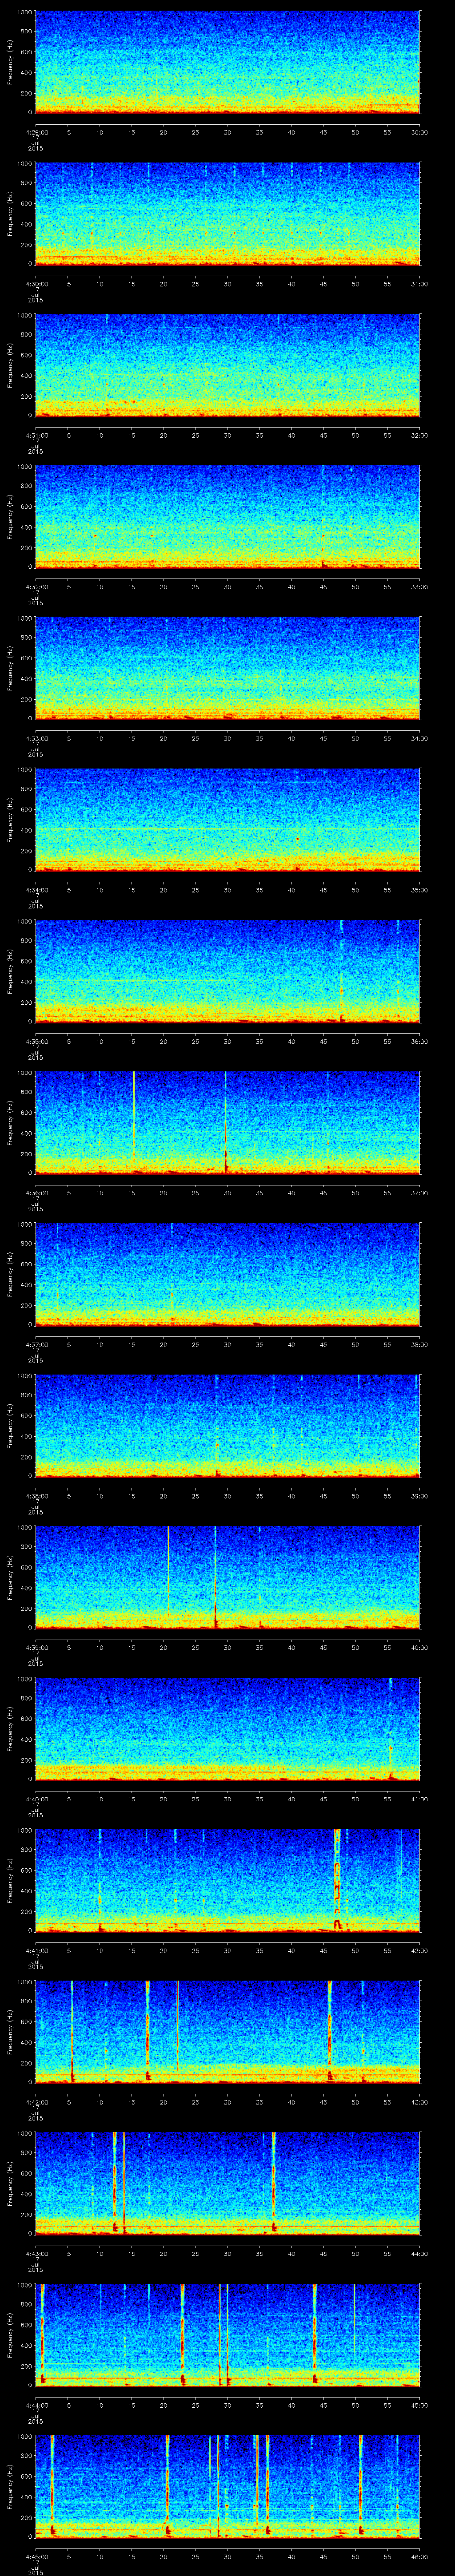The width and height of the screenshot is (455, 2576).
Task: Select the spectrogram panel starting at 4:31:00
Action: [227, 365]
